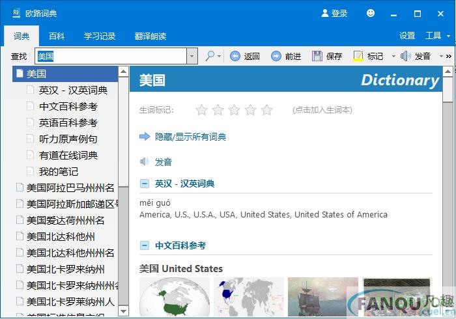The image size is (456, 319).
Task: Click the magnifier search icon
Action: [210, 56]
